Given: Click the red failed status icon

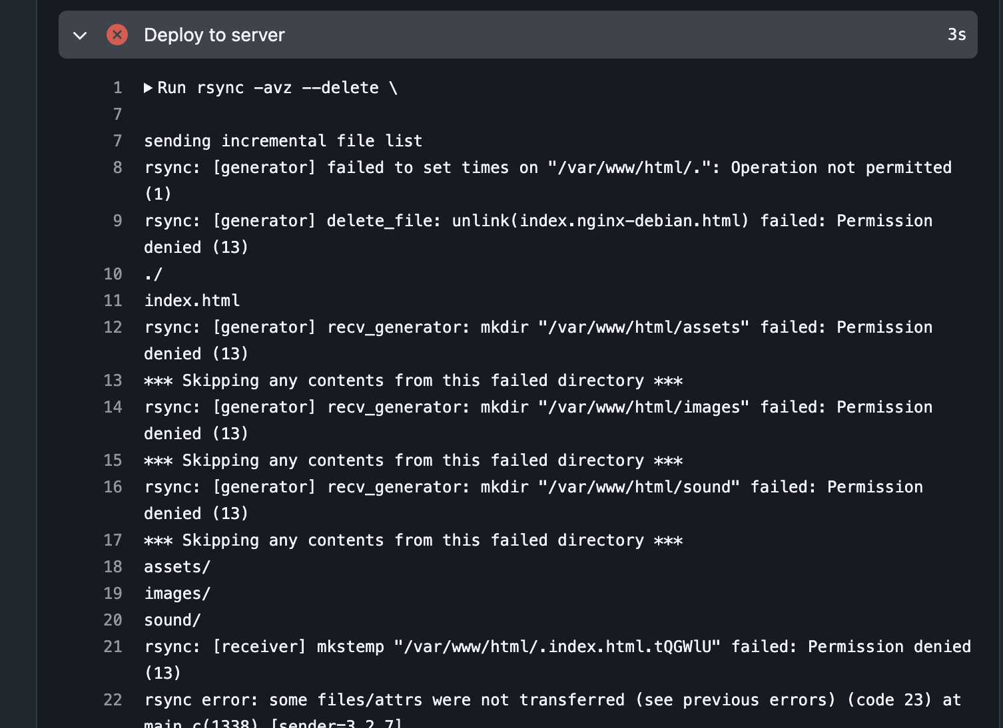Looking at the screenshot, I should click(117, 35).
